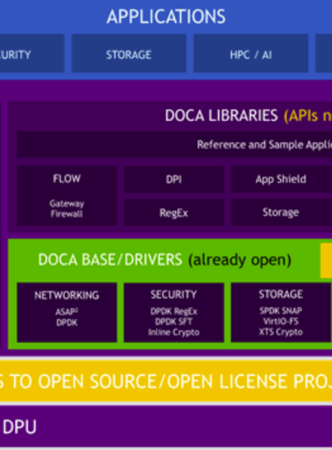Click the DOCA BASE/DRIVERS heading
Screen dimensions: 332x450
coord(110,260)
